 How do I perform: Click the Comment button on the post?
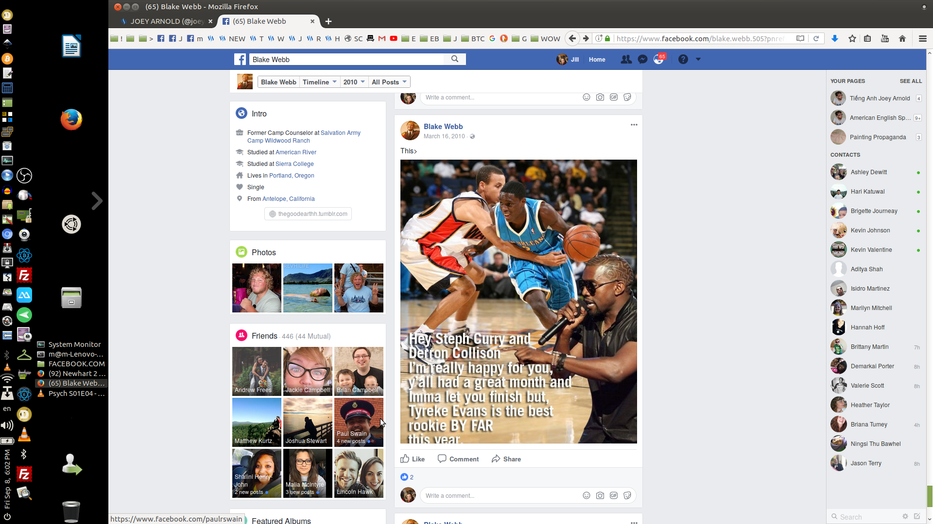point(458,459)
